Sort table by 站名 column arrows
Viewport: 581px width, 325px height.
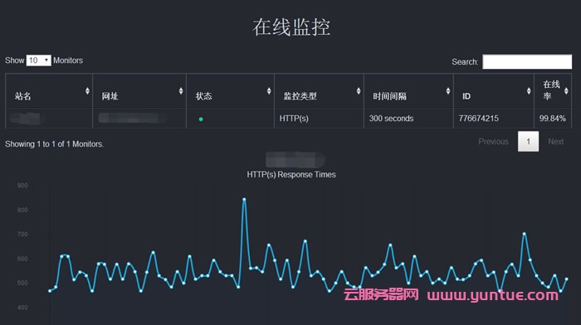pos(87,91)
